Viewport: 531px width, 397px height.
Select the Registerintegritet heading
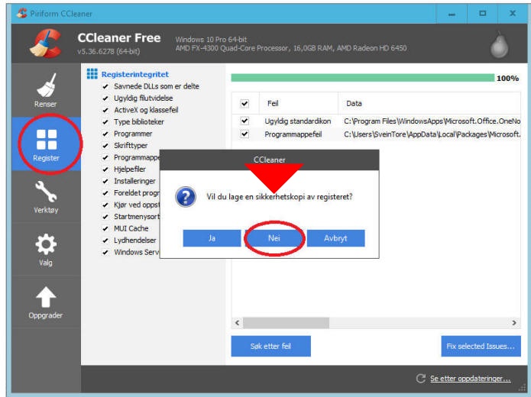click(x=135, y=74)
